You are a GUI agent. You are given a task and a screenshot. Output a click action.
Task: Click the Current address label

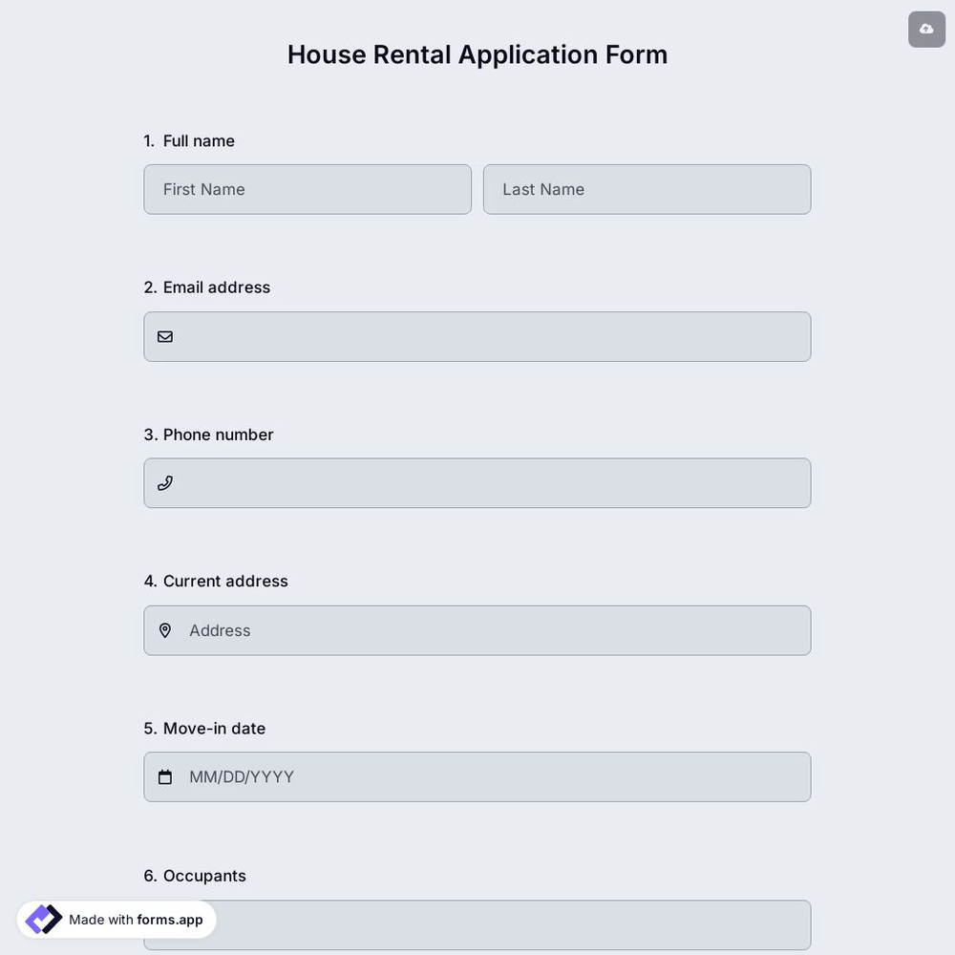click(x=216, y=581)
